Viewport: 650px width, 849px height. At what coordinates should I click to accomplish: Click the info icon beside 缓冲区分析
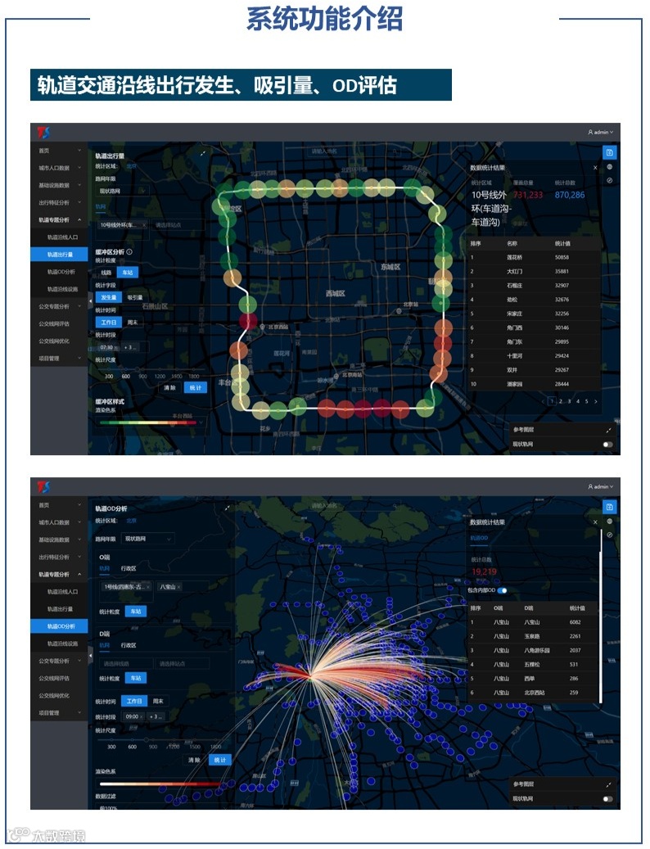129,252
